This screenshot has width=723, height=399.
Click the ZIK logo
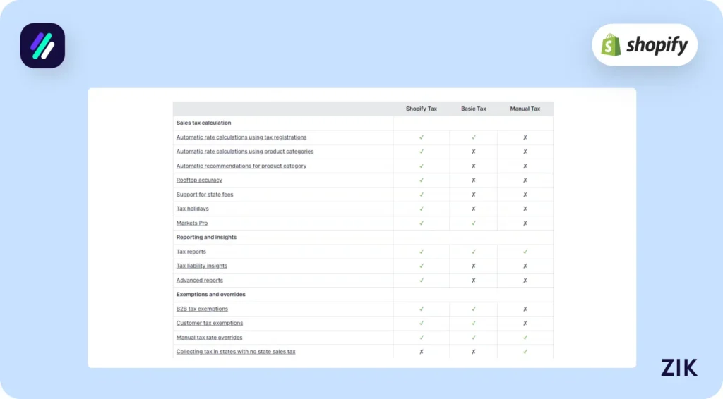tap(679, 367)
